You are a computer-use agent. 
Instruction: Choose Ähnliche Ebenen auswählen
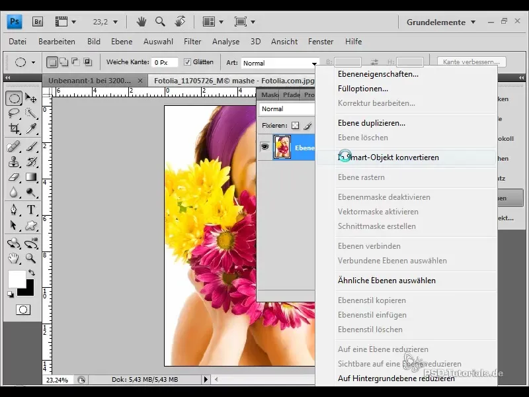[407, 280]
